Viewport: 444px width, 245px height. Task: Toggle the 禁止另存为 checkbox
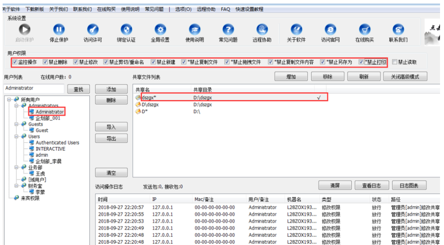coord(323,62)
